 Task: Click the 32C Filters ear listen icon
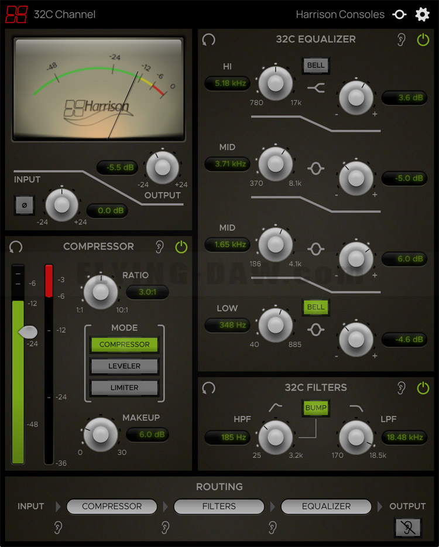pyautogui.click(x=402, y=388)
